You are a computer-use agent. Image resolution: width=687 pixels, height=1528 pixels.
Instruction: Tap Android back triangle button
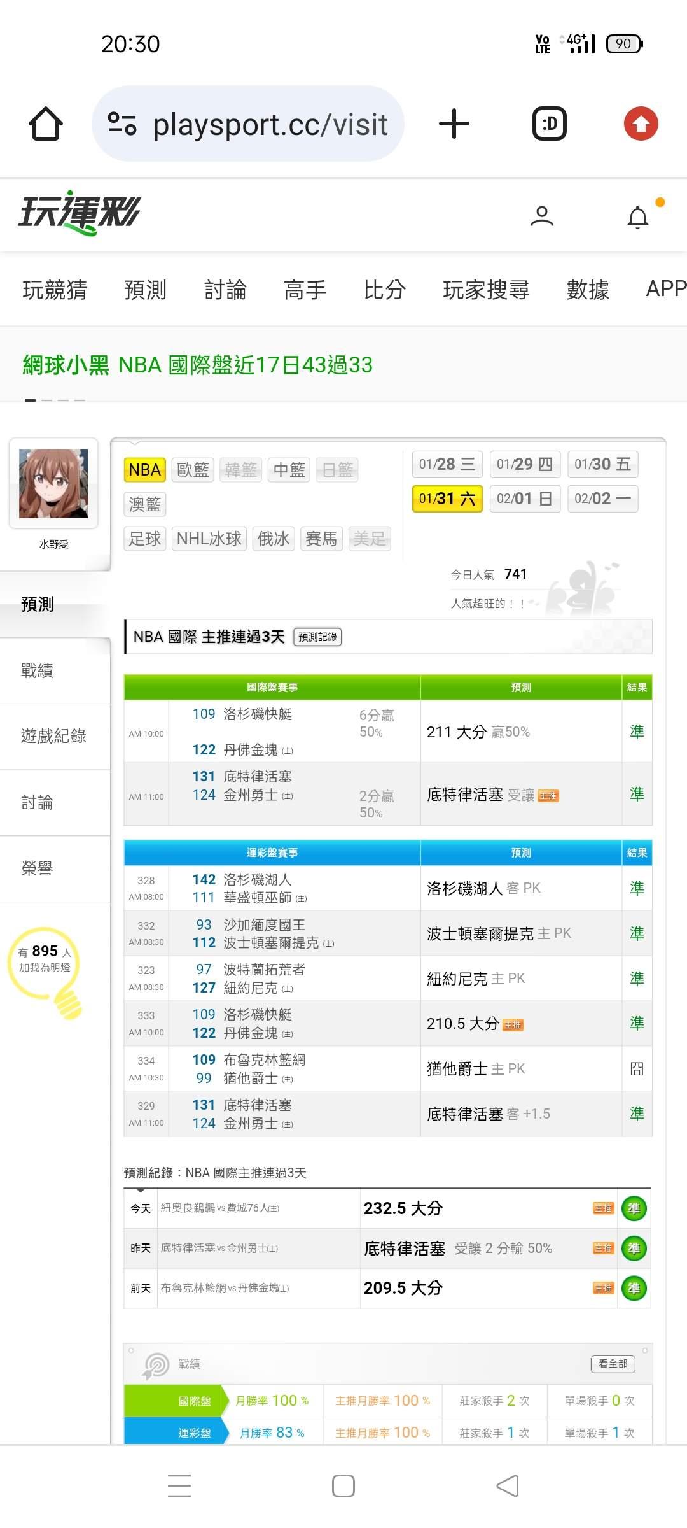(508, 1485)
